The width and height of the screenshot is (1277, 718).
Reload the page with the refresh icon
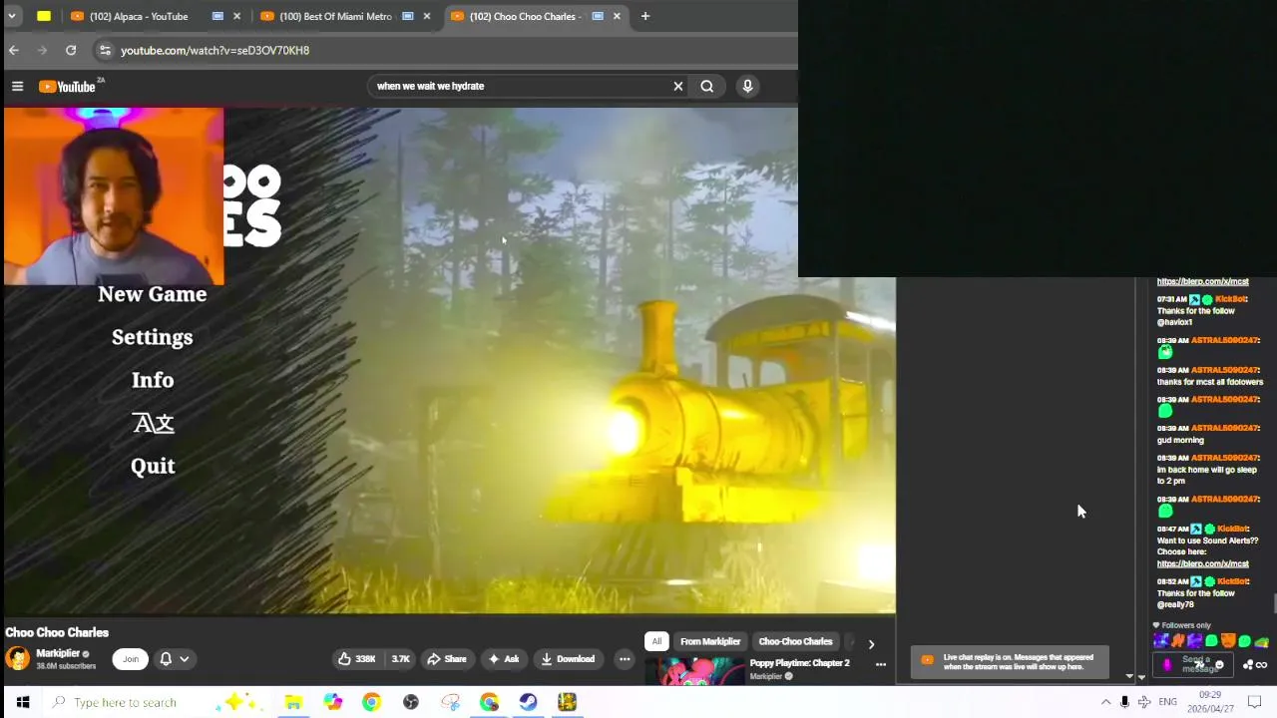71,50
